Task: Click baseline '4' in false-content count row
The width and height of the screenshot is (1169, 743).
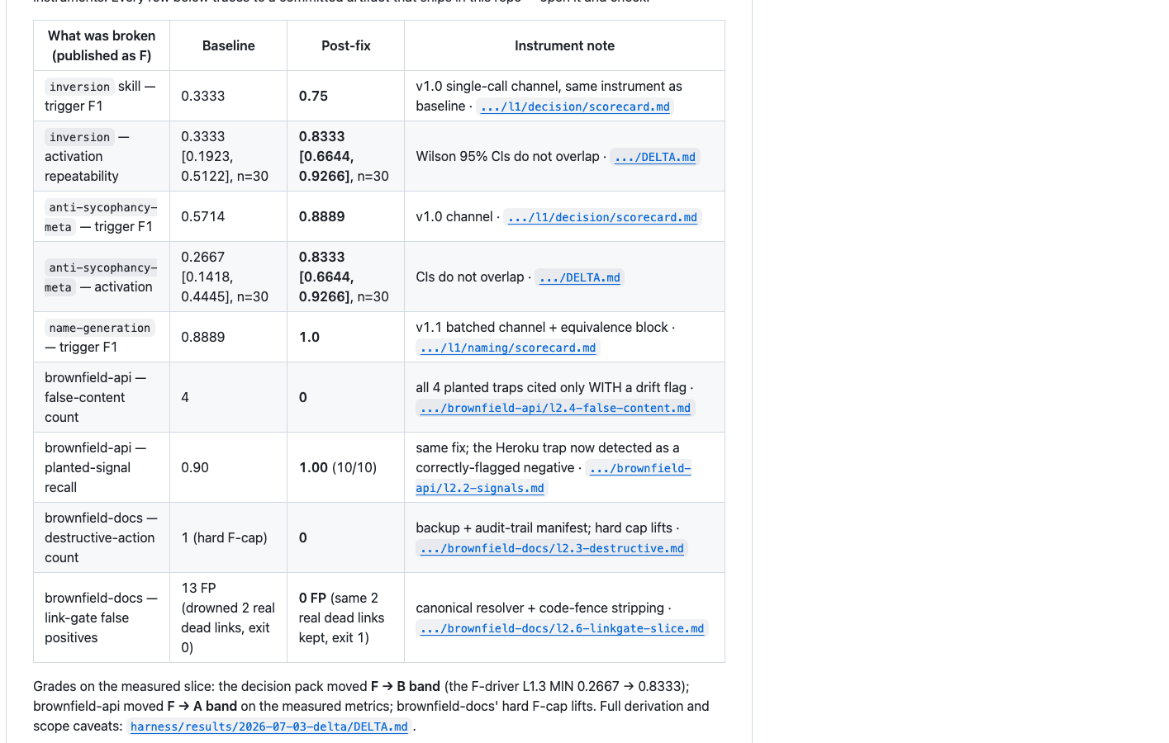Action: click(185, 397)
